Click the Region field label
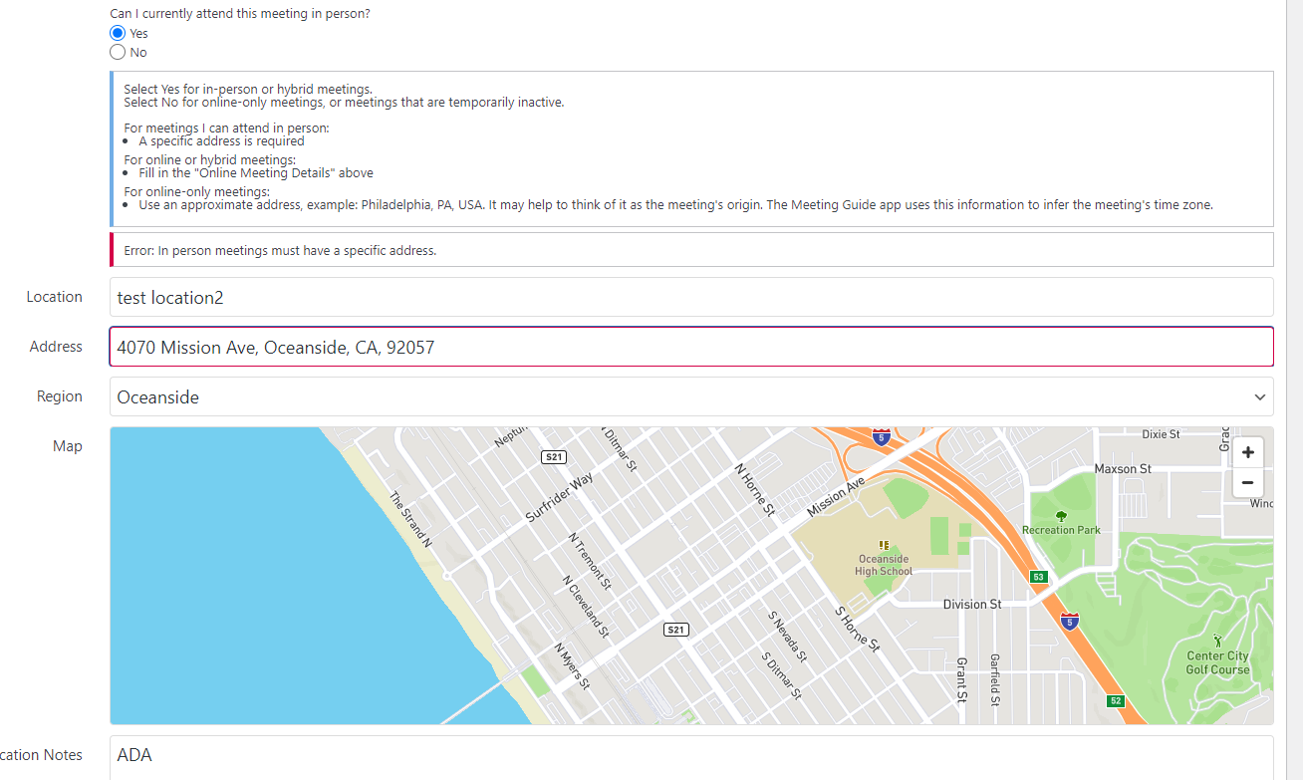Screen dimensions: 1303x780 click(60, 396)
